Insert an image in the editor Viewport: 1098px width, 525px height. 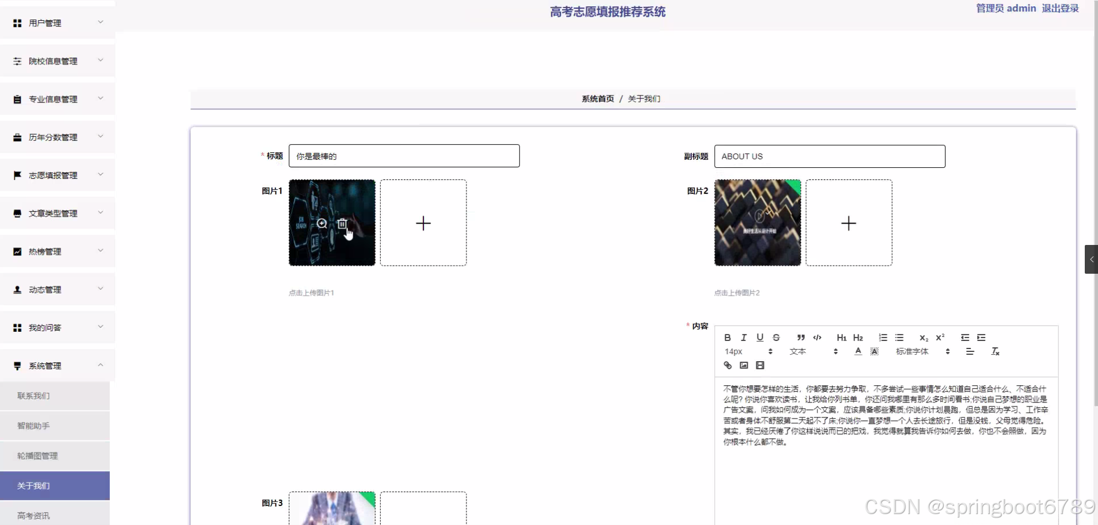(744, 365)
